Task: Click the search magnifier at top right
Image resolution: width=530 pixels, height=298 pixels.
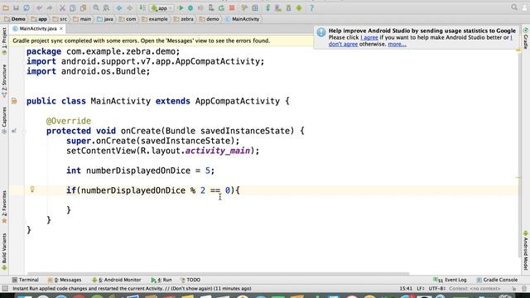Action: (514, 7)
